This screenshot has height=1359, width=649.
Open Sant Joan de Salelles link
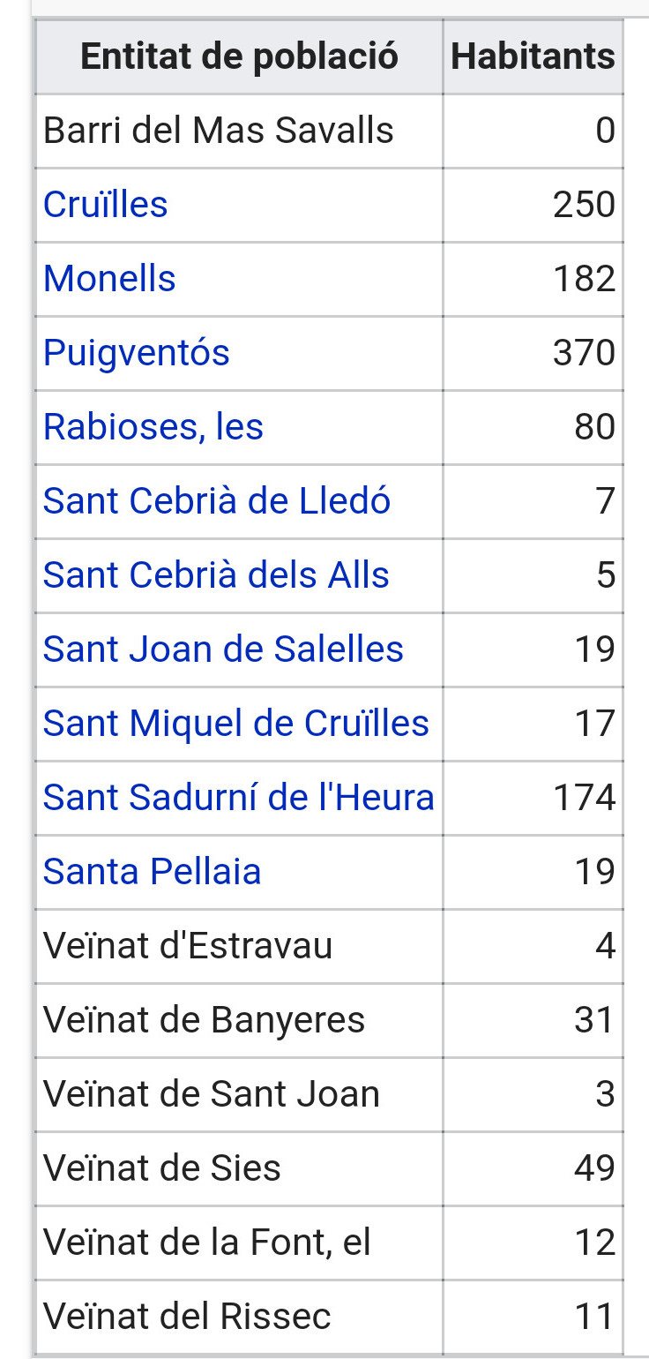[x=223, y=649]
